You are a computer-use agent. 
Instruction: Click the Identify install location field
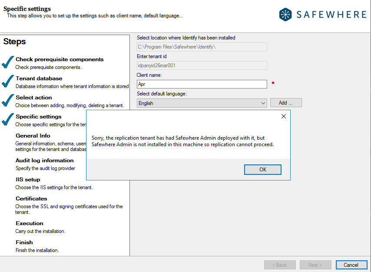202,47
